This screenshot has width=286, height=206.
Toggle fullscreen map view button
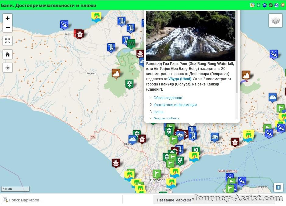[8, 41]
